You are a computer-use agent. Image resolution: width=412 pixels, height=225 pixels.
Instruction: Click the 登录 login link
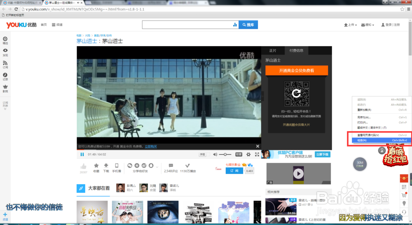point(389,25)
